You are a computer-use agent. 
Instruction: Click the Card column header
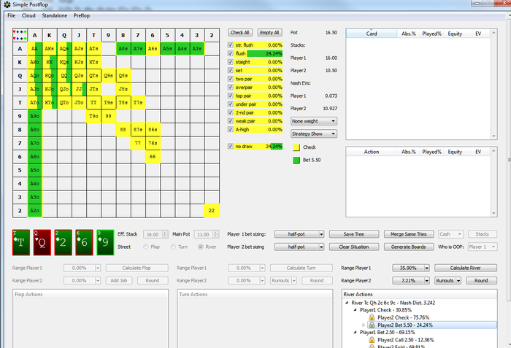[x=371, y=34]
